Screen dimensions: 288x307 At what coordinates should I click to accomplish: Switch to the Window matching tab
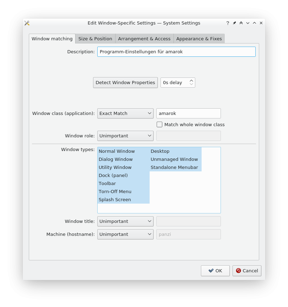[x=52, y=39]
